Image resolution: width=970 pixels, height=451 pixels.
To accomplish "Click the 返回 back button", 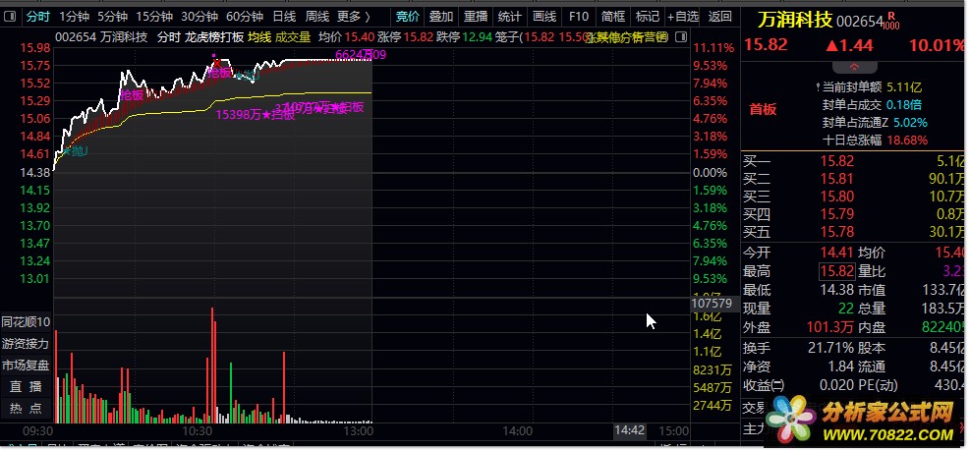I will coord(720,17).
